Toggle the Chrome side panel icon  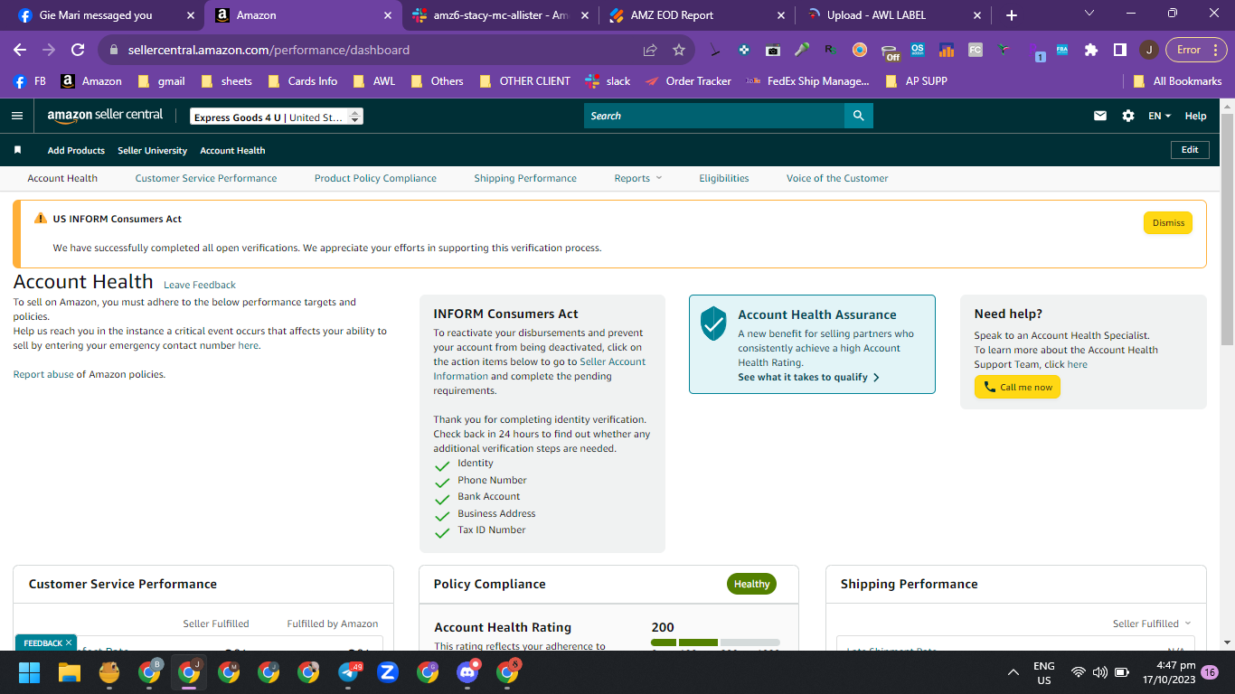pyautogui.click(x=1119, y=50)
